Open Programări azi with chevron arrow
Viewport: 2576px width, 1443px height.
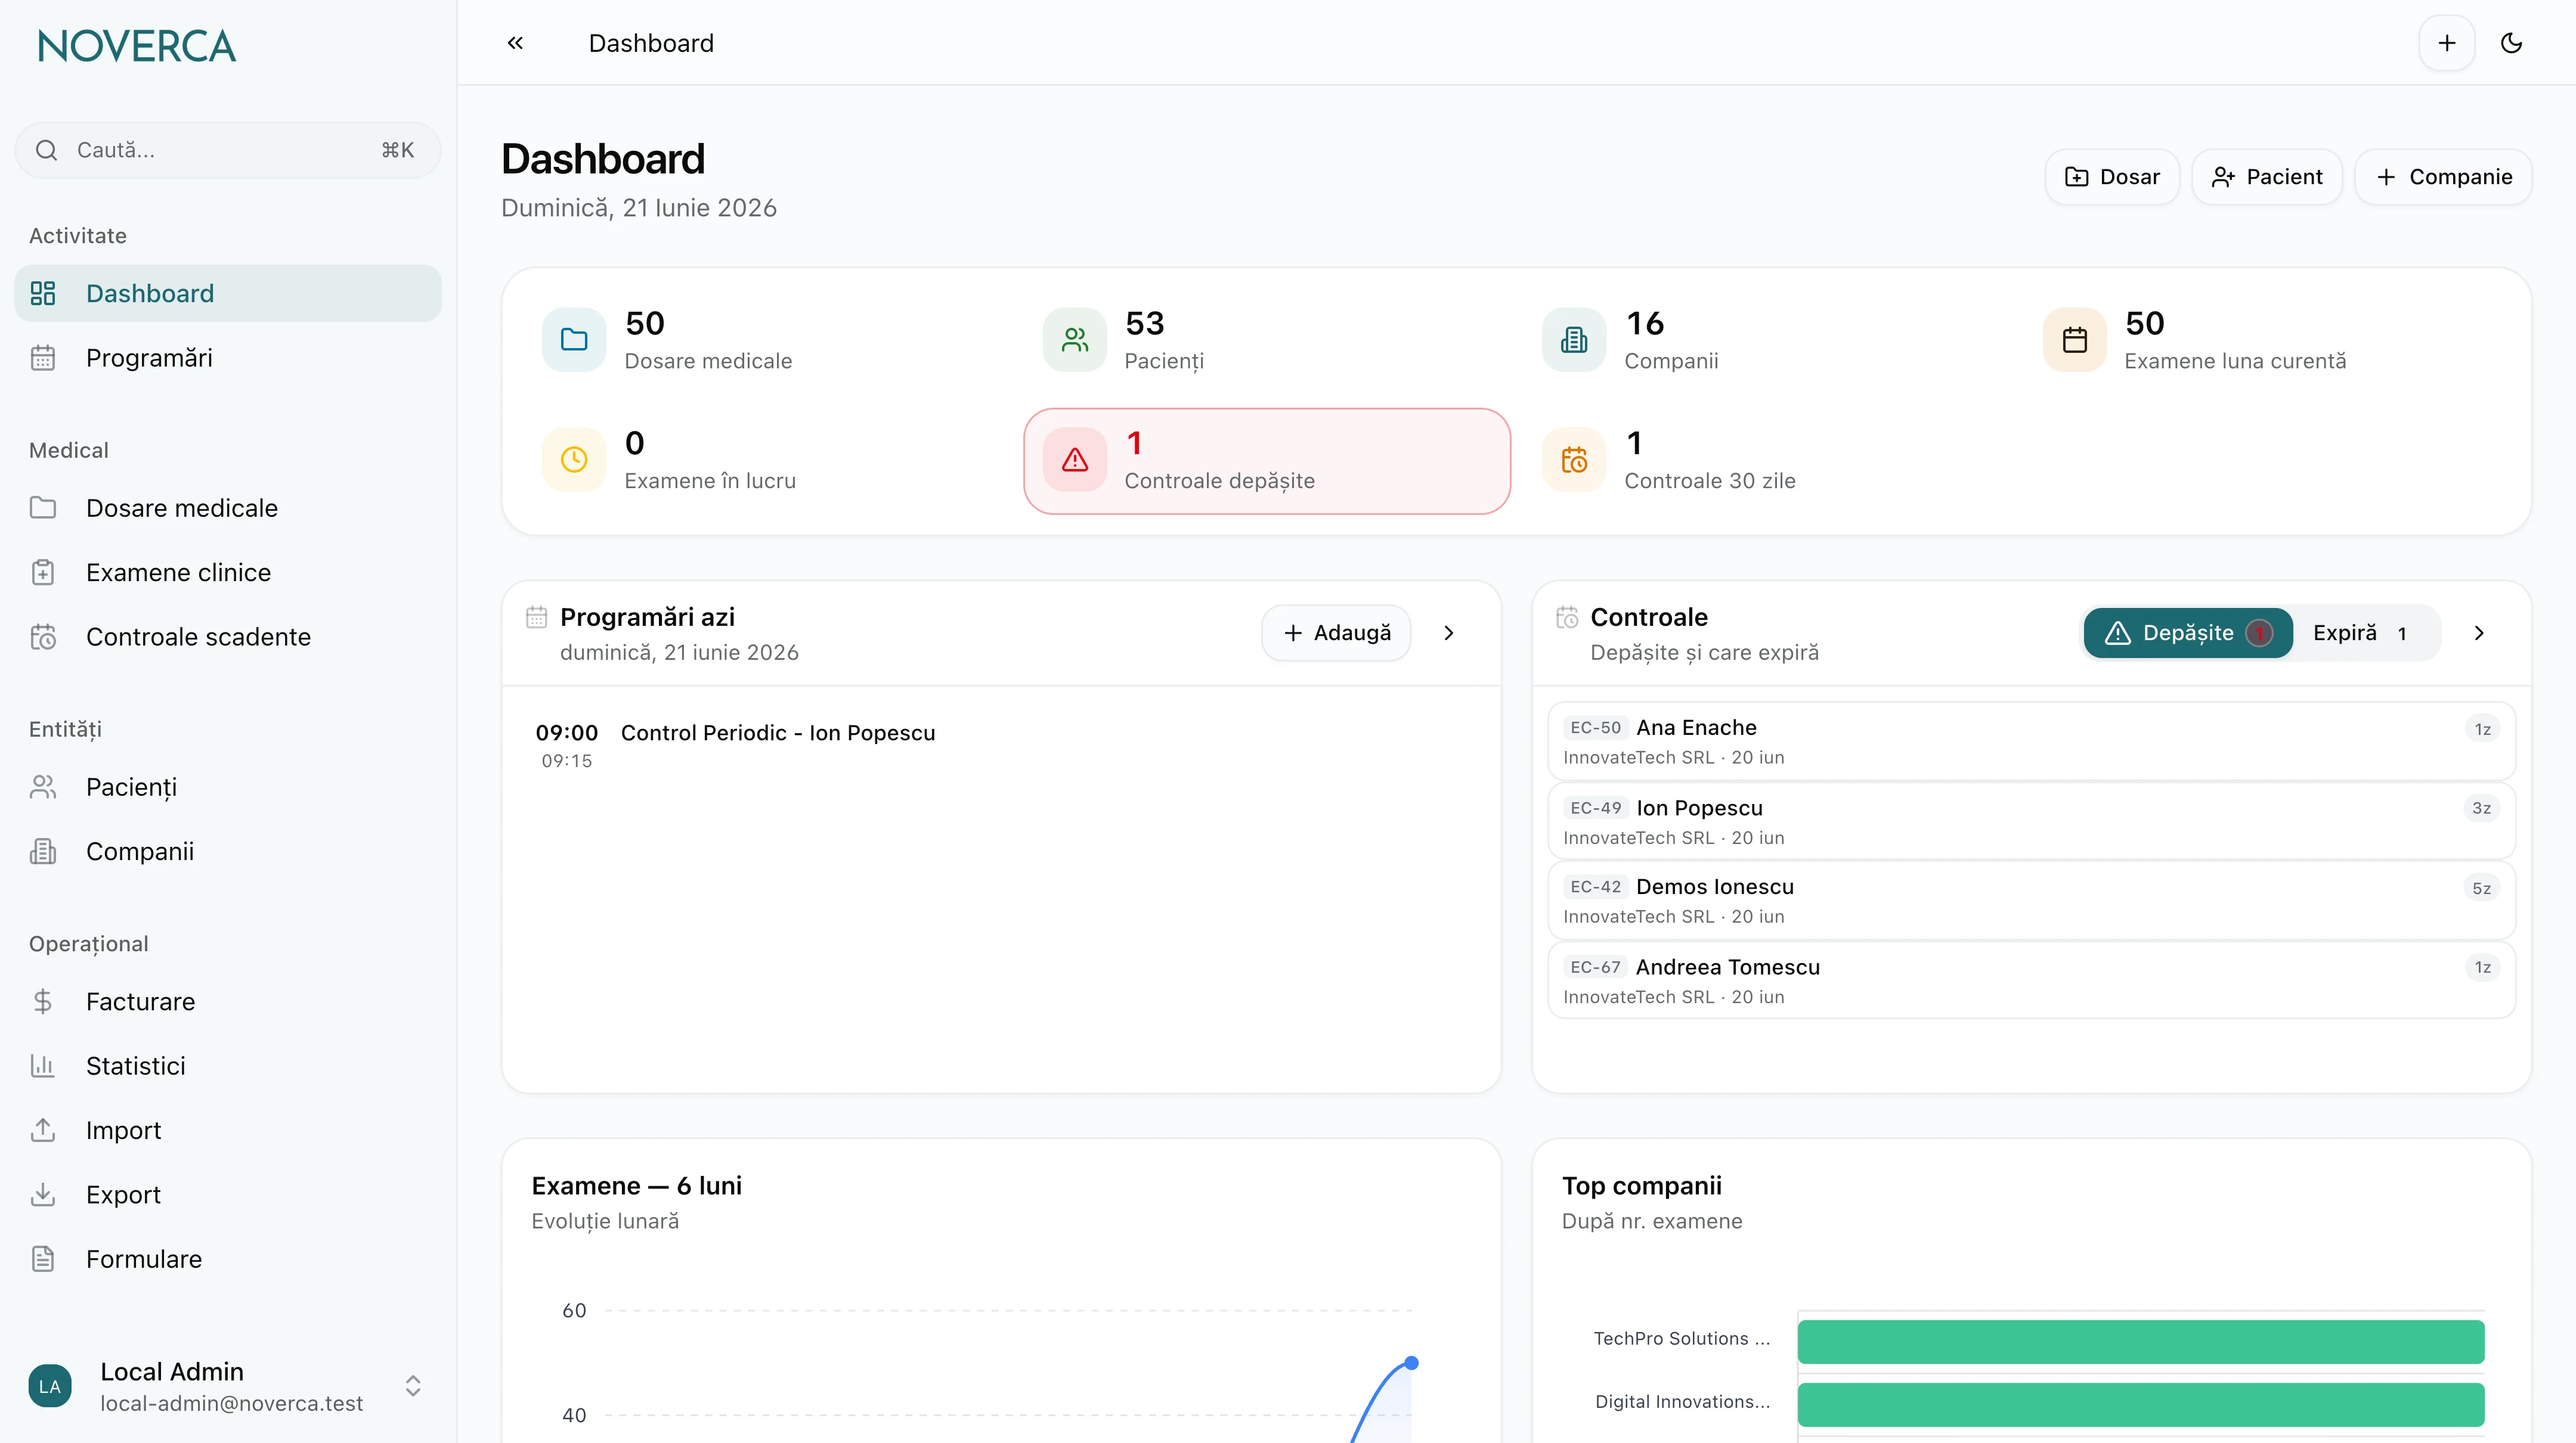[x=1449, y=632]
